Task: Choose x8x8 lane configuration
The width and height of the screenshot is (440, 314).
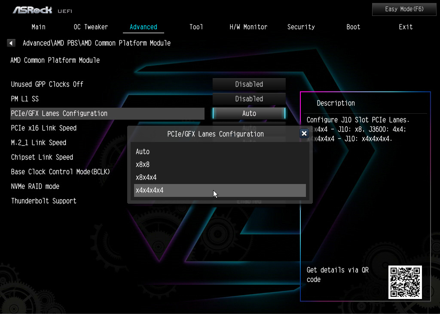Action: [220, 164]
